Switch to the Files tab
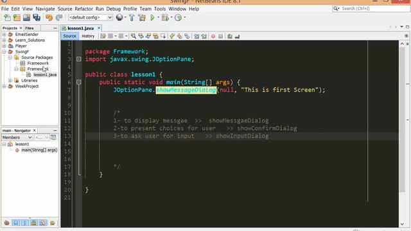Image resolution: width=411 pixels, height=231 pixels. tap(30, 28)
